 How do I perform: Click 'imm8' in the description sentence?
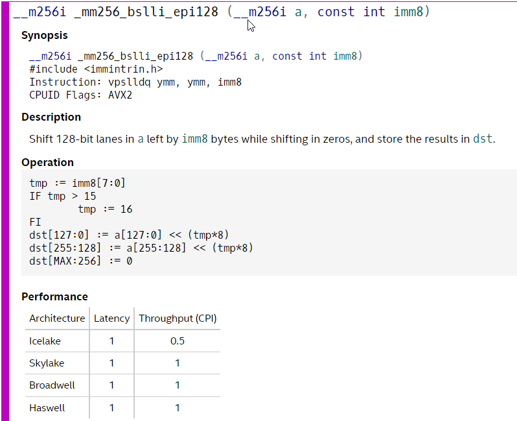tap(194, 139)
